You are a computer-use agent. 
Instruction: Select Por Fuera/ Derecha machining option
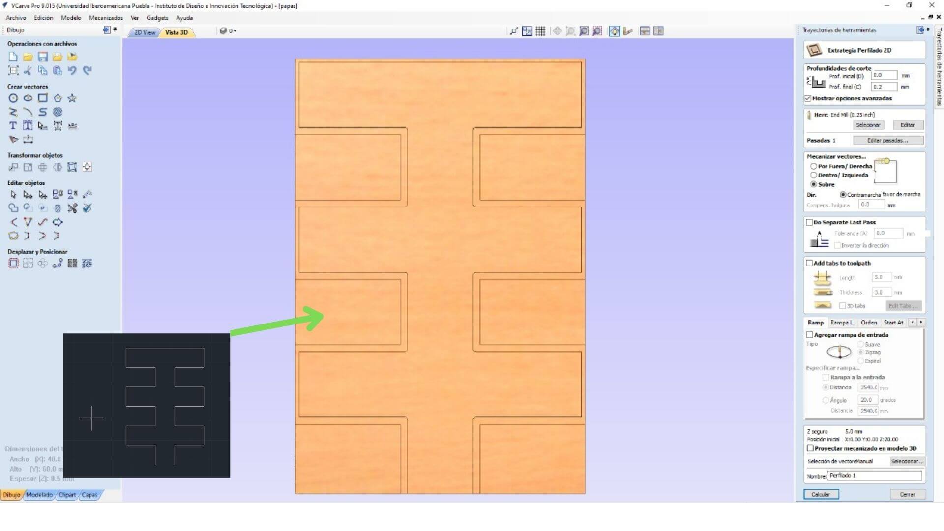tap(814, 166)
